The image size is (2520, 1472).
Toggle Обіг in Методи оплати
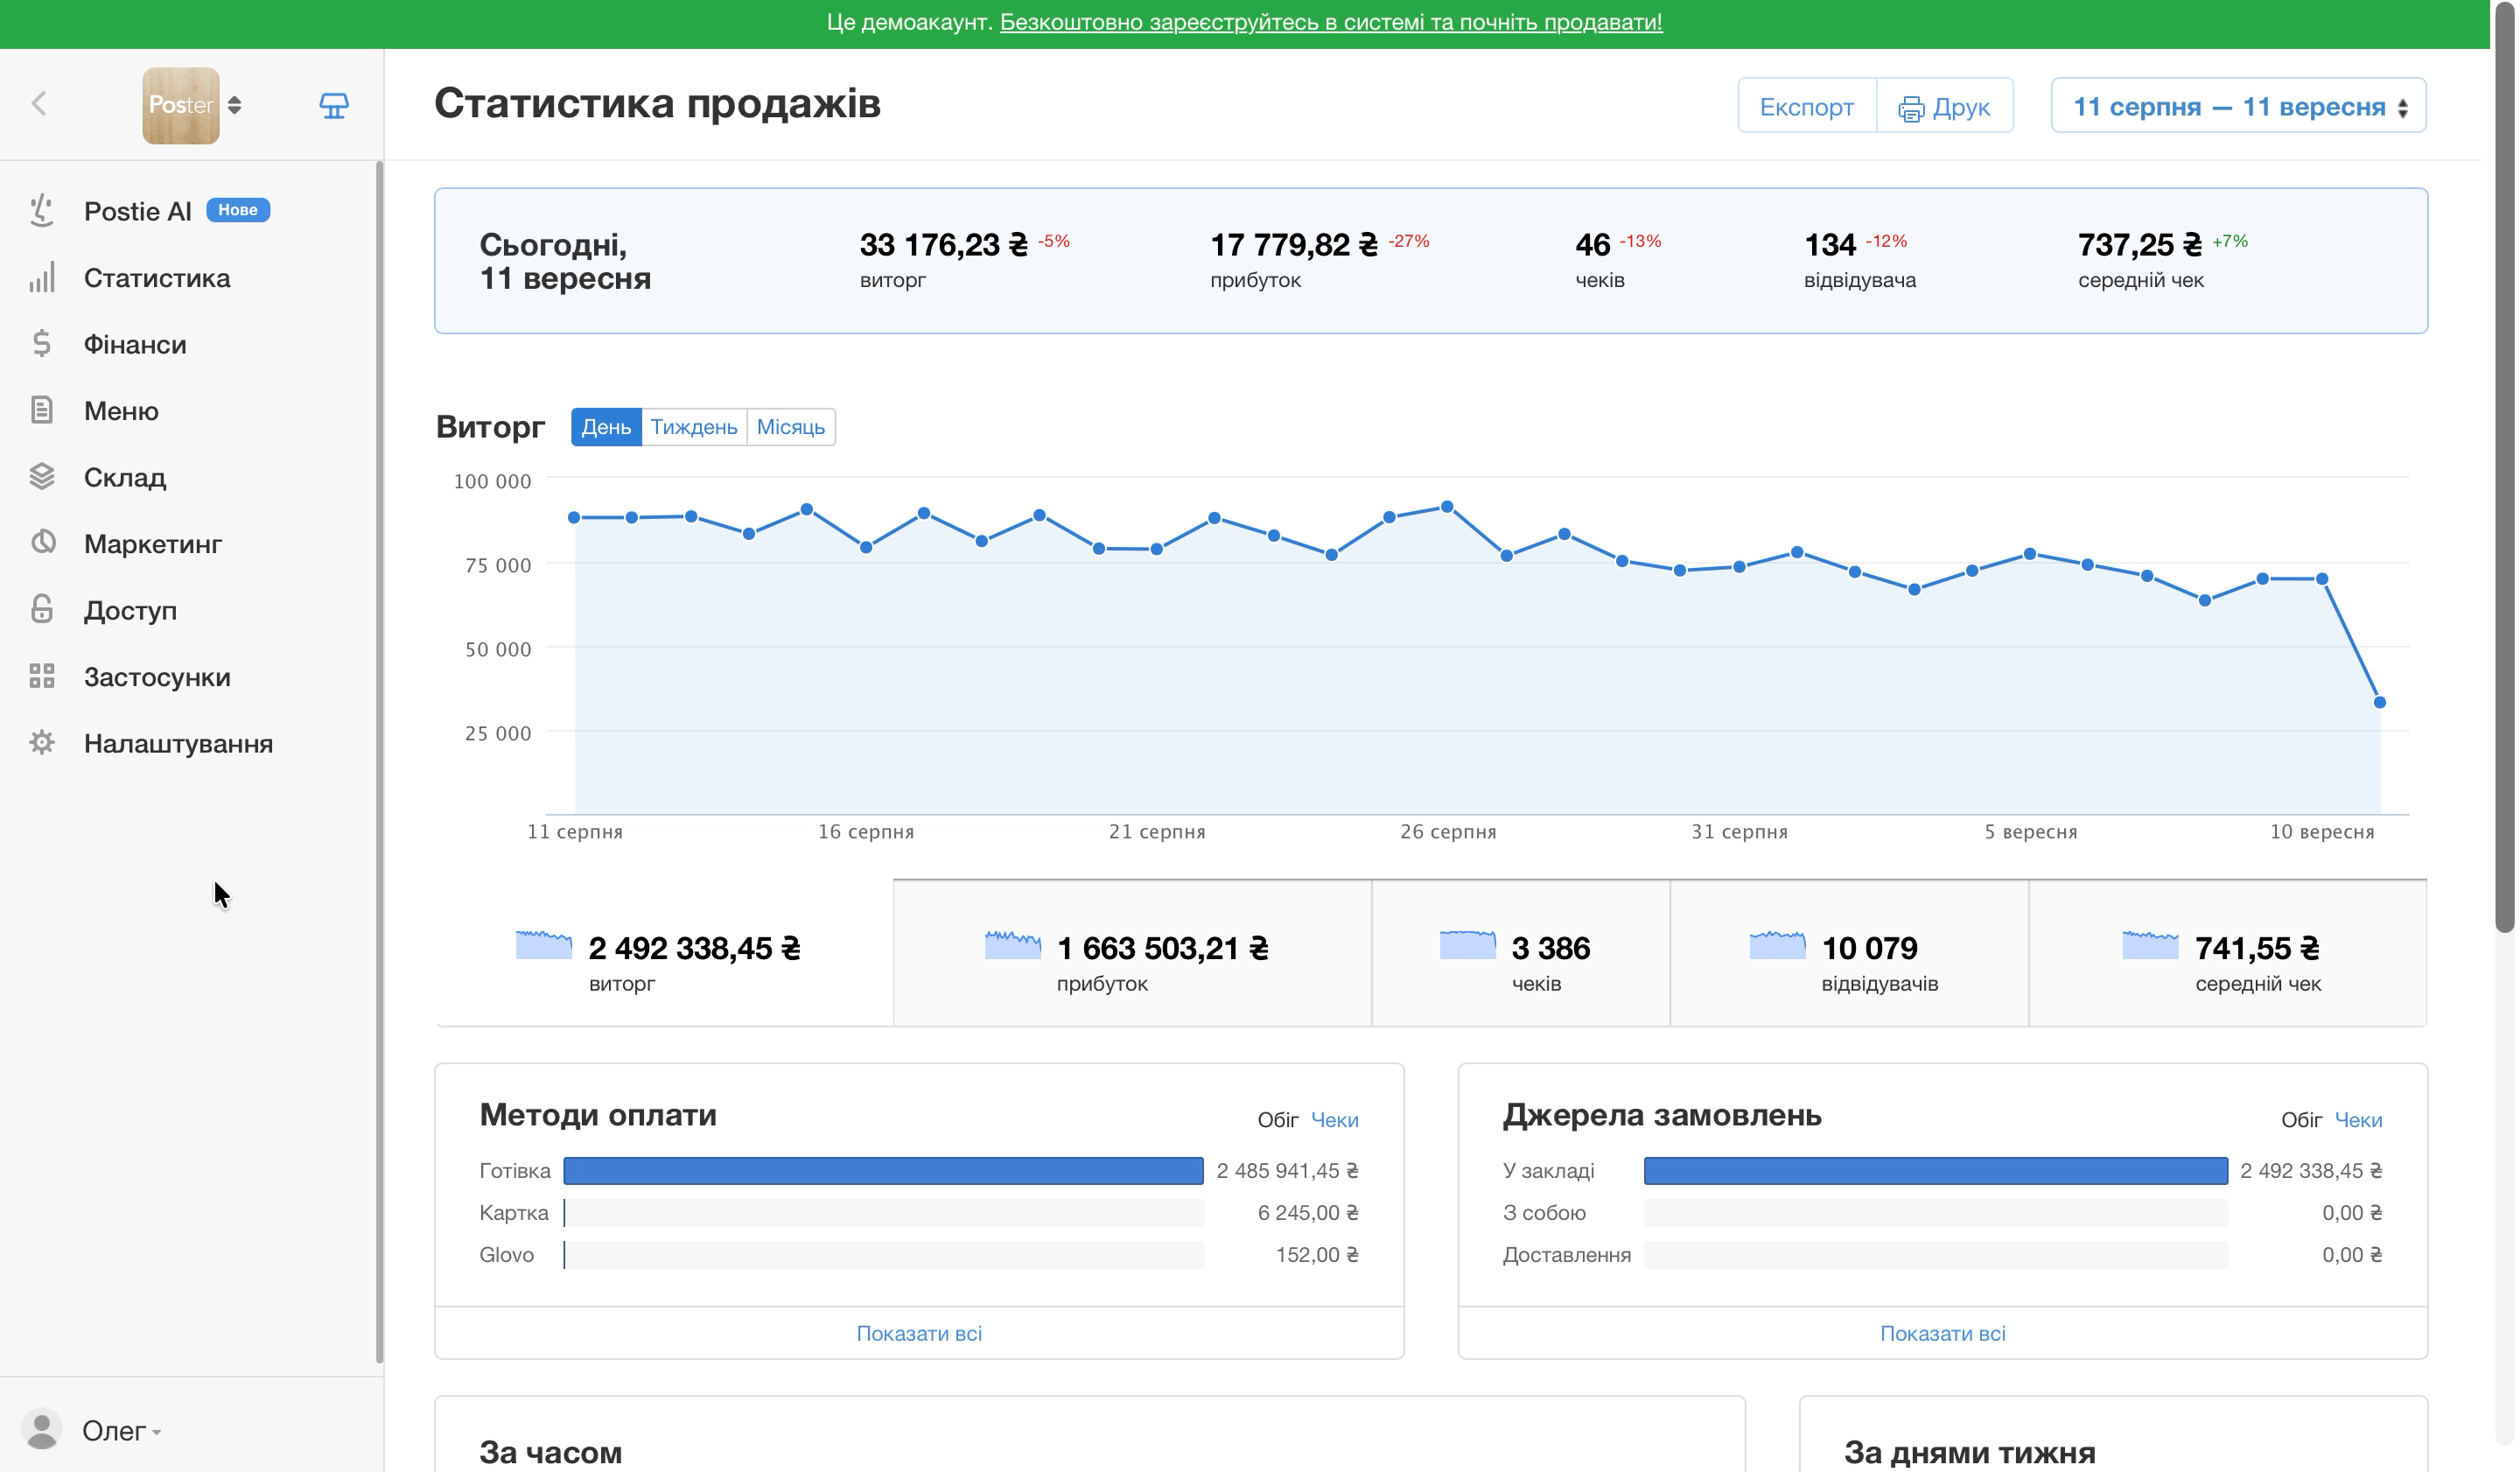point(1278,1120)
